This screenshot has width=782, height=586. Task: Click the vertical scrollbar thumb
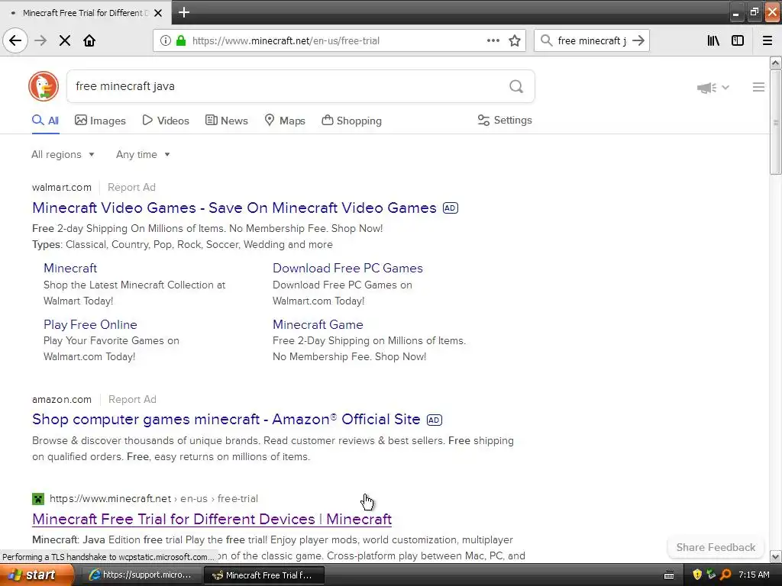pyautogui.click(x=775, y=122)
